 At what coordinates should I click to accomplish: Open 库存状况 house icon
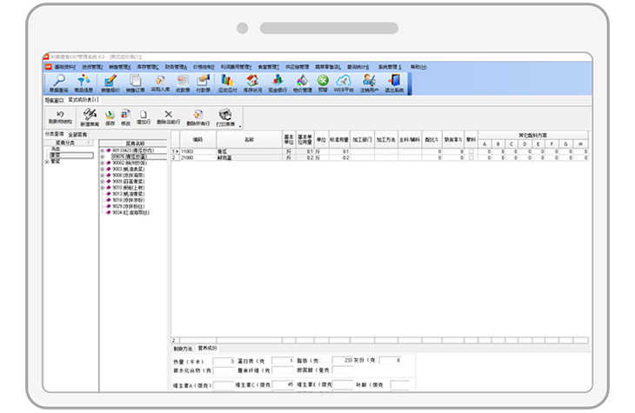tap(251, 82)
